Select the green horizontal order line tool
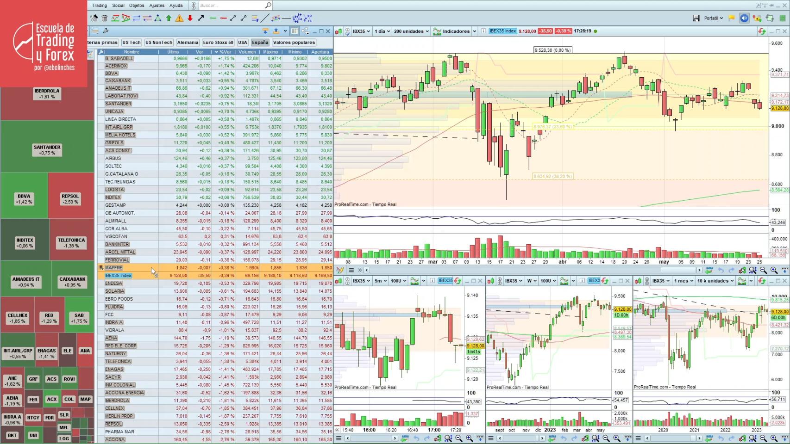The width and height of the screenshot is (790, 444). [213, 18]
